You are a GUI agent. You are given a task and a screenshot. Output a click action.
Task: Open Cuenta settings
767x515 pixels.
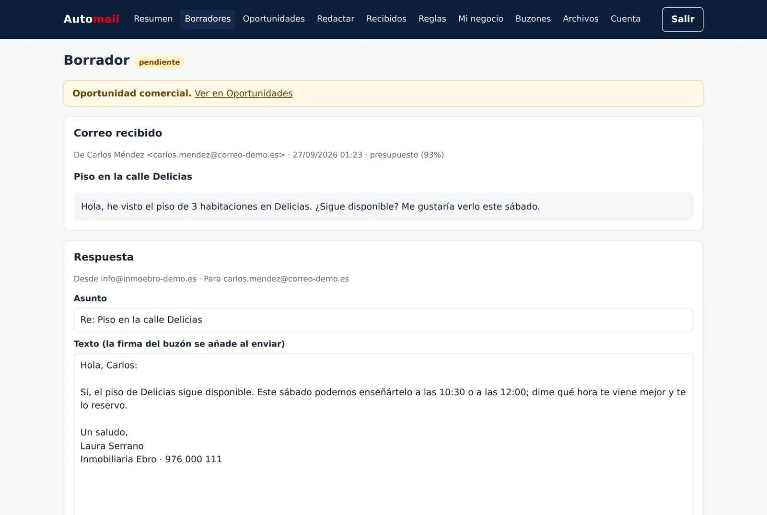tap(625, 19)
